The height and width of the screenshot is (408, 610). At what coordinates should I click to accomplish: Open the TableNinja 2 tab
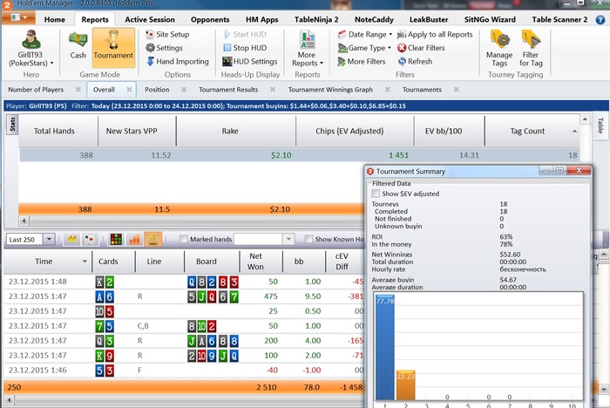[x=316, y=19]
